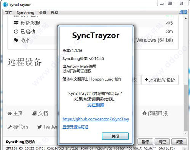190x150 pixels.
Task: Click the 设备发现 row text
Action: coord(30,23)
